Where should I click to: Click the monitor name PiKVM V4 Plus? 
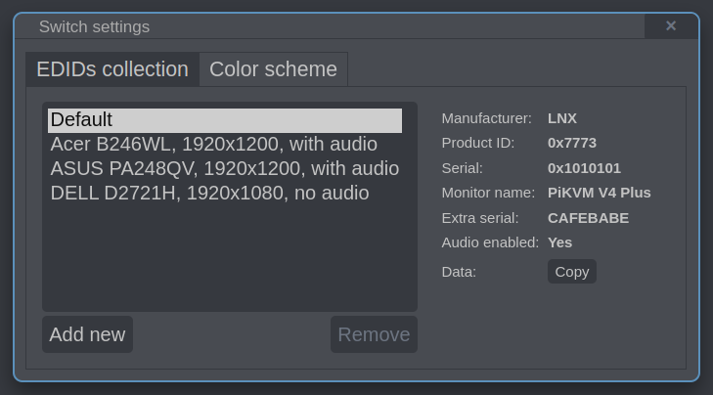point(599,193)
